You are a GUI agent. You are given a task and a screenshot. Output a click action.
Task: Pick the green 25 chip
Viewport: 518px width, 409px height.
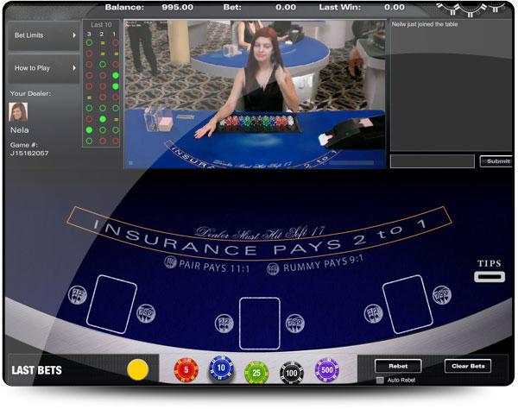point(257,372)
